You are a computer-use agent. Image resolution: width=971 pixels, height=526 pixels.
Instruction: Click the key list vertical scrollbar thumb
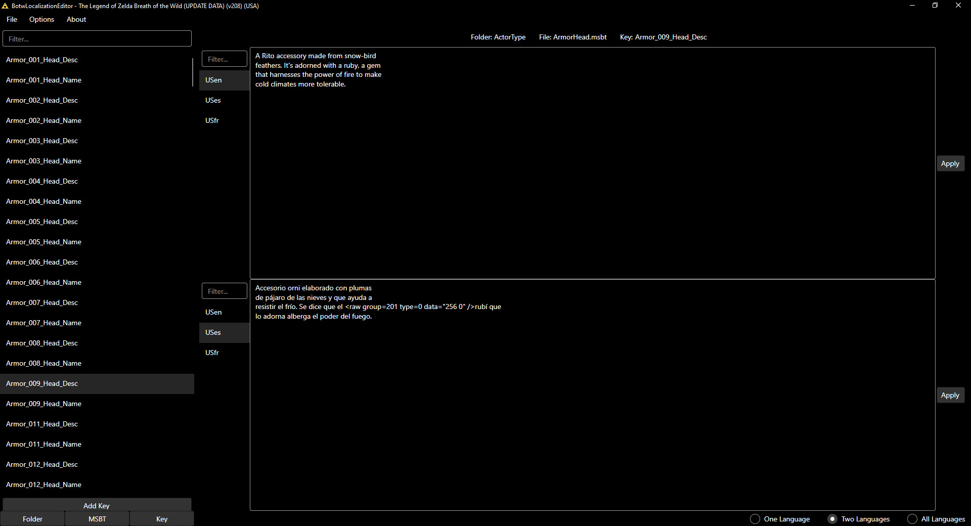(x=193, y=72)
